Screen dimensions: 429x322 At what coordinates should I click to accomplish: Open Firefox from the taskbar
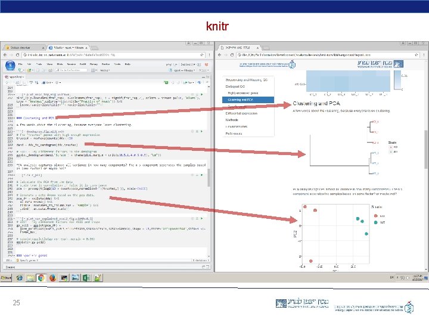(x=53, y=278)
